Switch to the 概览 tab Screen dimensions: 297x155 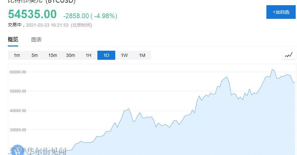click(13, 40)
